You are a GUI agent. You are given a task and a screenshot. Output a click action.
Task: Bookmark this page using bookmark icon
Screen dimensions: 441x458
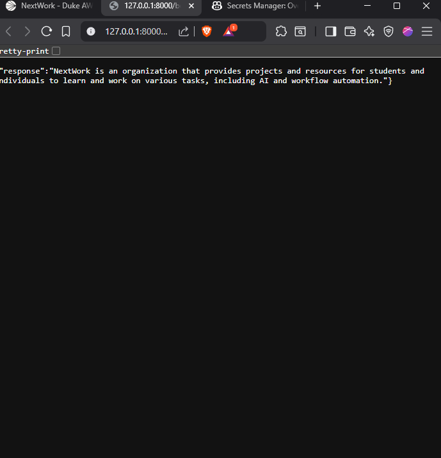pyautogui.click(x=66, y=31)
